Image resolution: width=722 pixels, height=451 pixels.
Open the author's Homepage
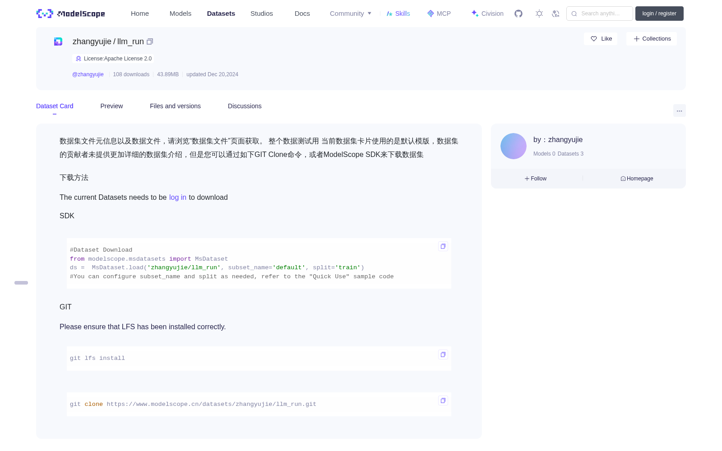(x=637, y=179)
